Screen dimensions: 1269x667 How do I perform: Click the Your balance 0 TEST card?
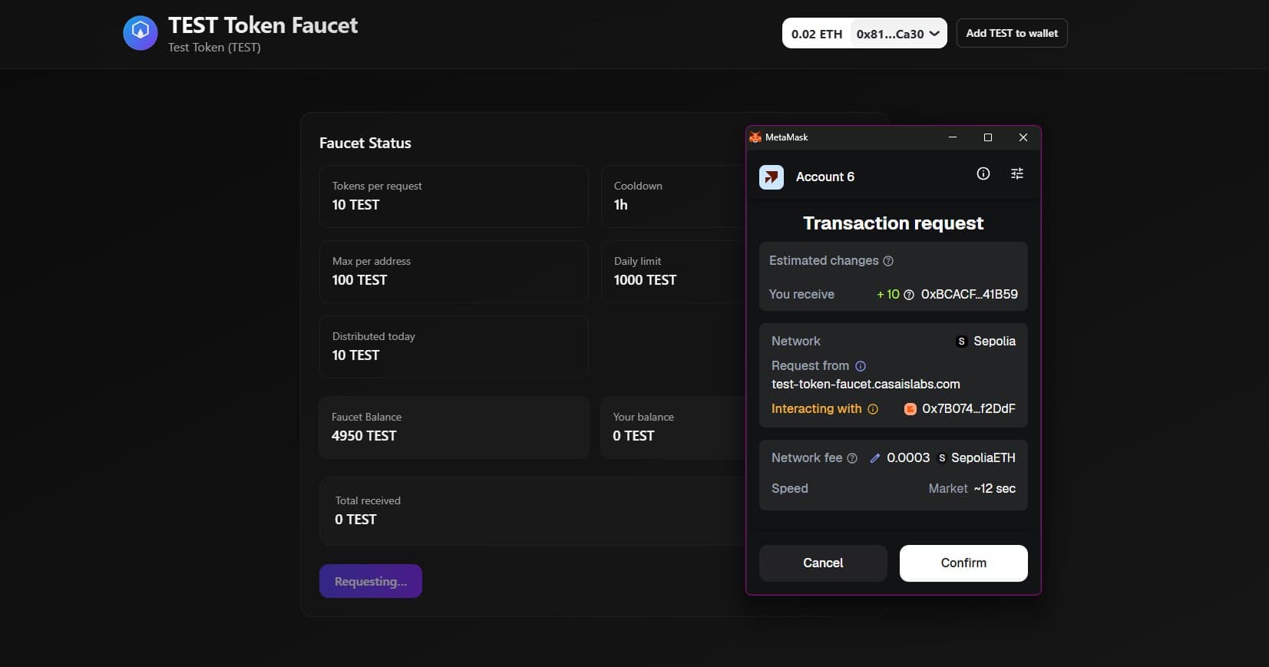click(673, 428)
